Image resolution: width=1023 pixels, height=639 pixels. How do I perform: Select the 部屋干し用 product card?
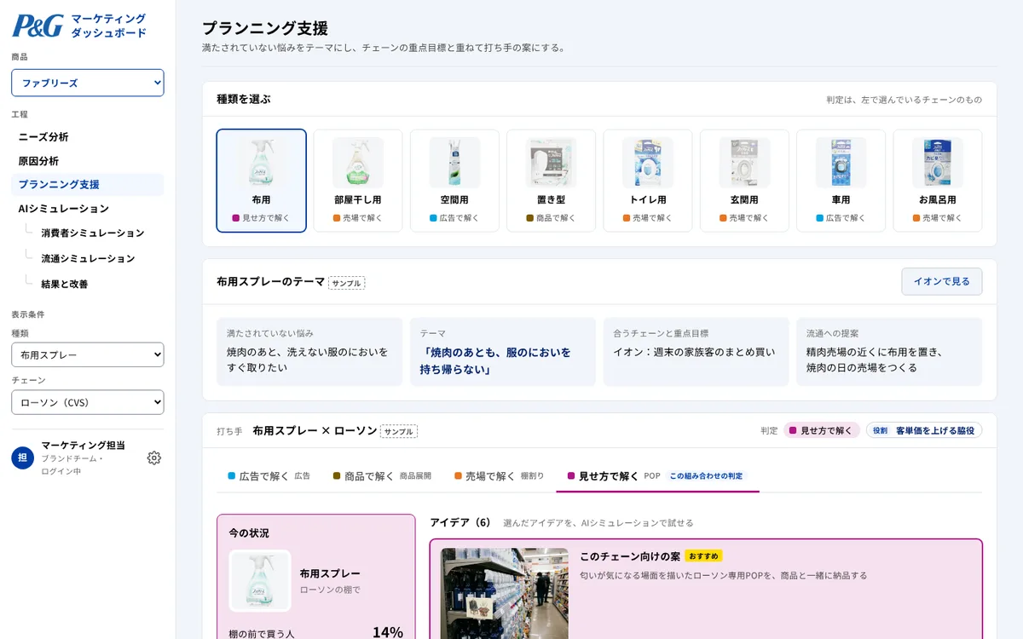[x=358, y=181]
